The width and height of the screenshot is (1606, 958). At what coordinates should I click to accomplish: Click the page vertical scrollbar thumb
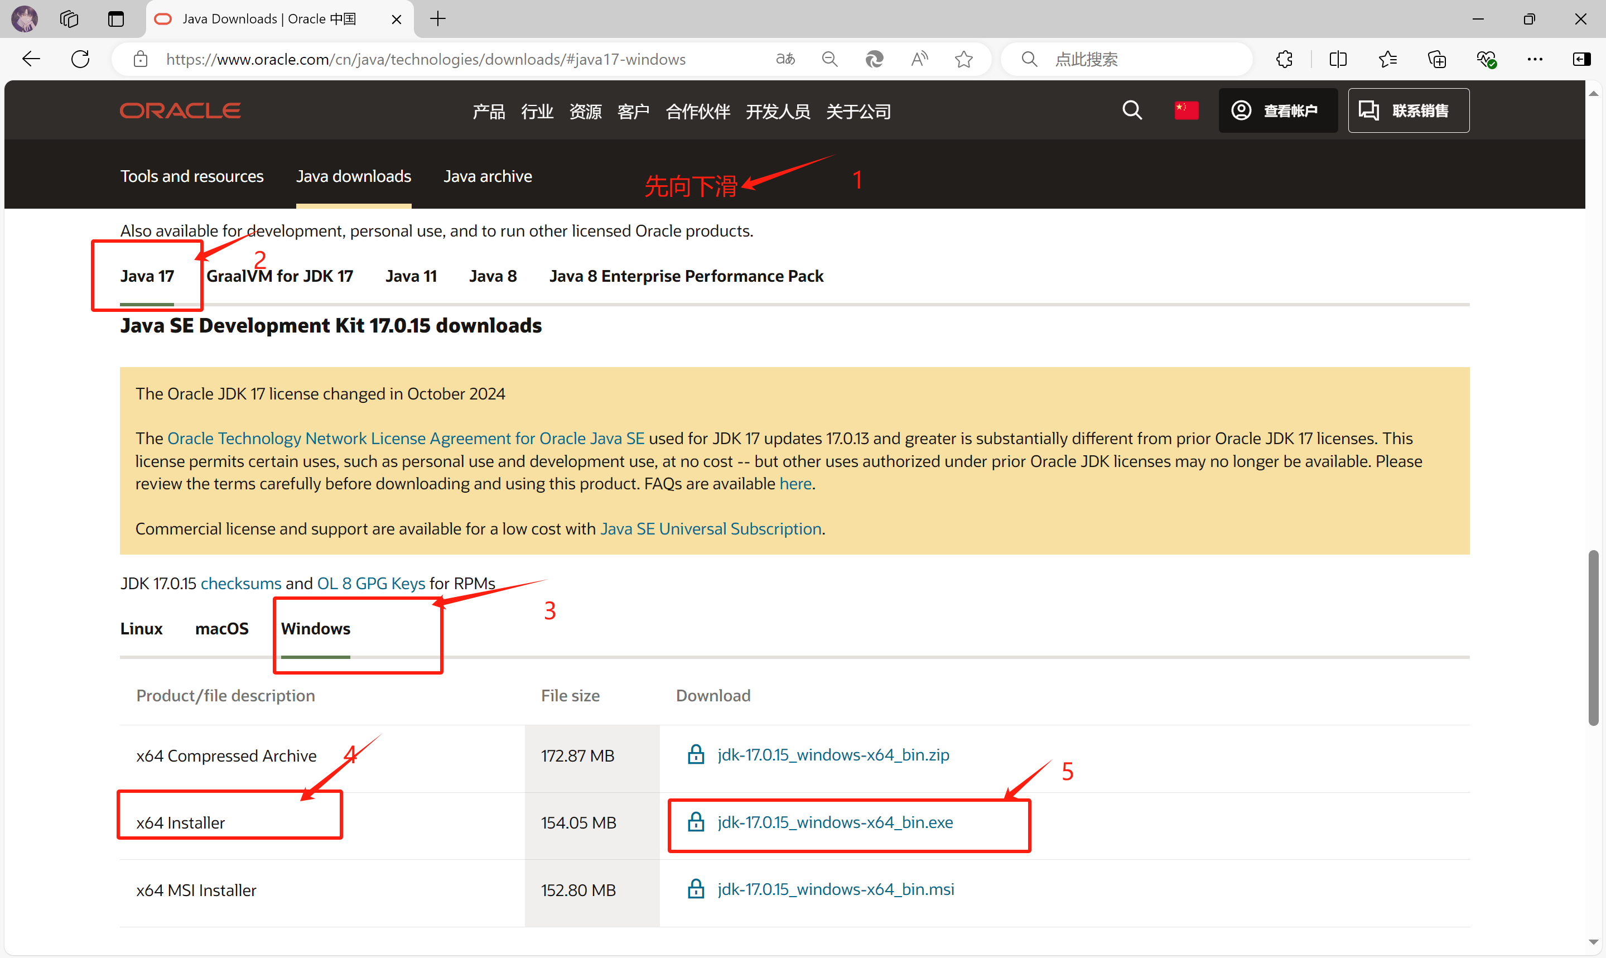point(1593,638)
